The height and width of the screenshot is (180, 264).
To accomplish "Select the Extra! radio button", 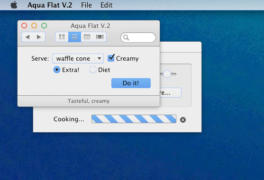I will [x=57, y=70].
